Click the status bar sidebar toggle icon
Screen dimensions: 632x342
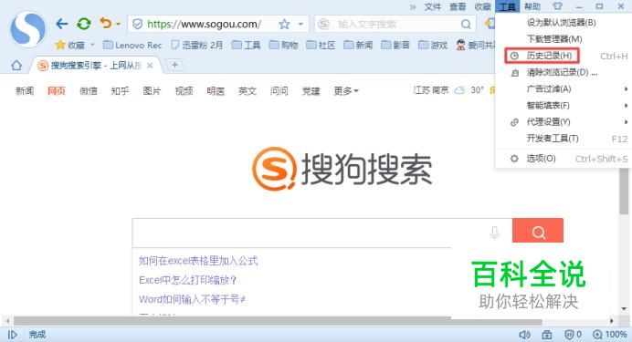tap(13, 335)
